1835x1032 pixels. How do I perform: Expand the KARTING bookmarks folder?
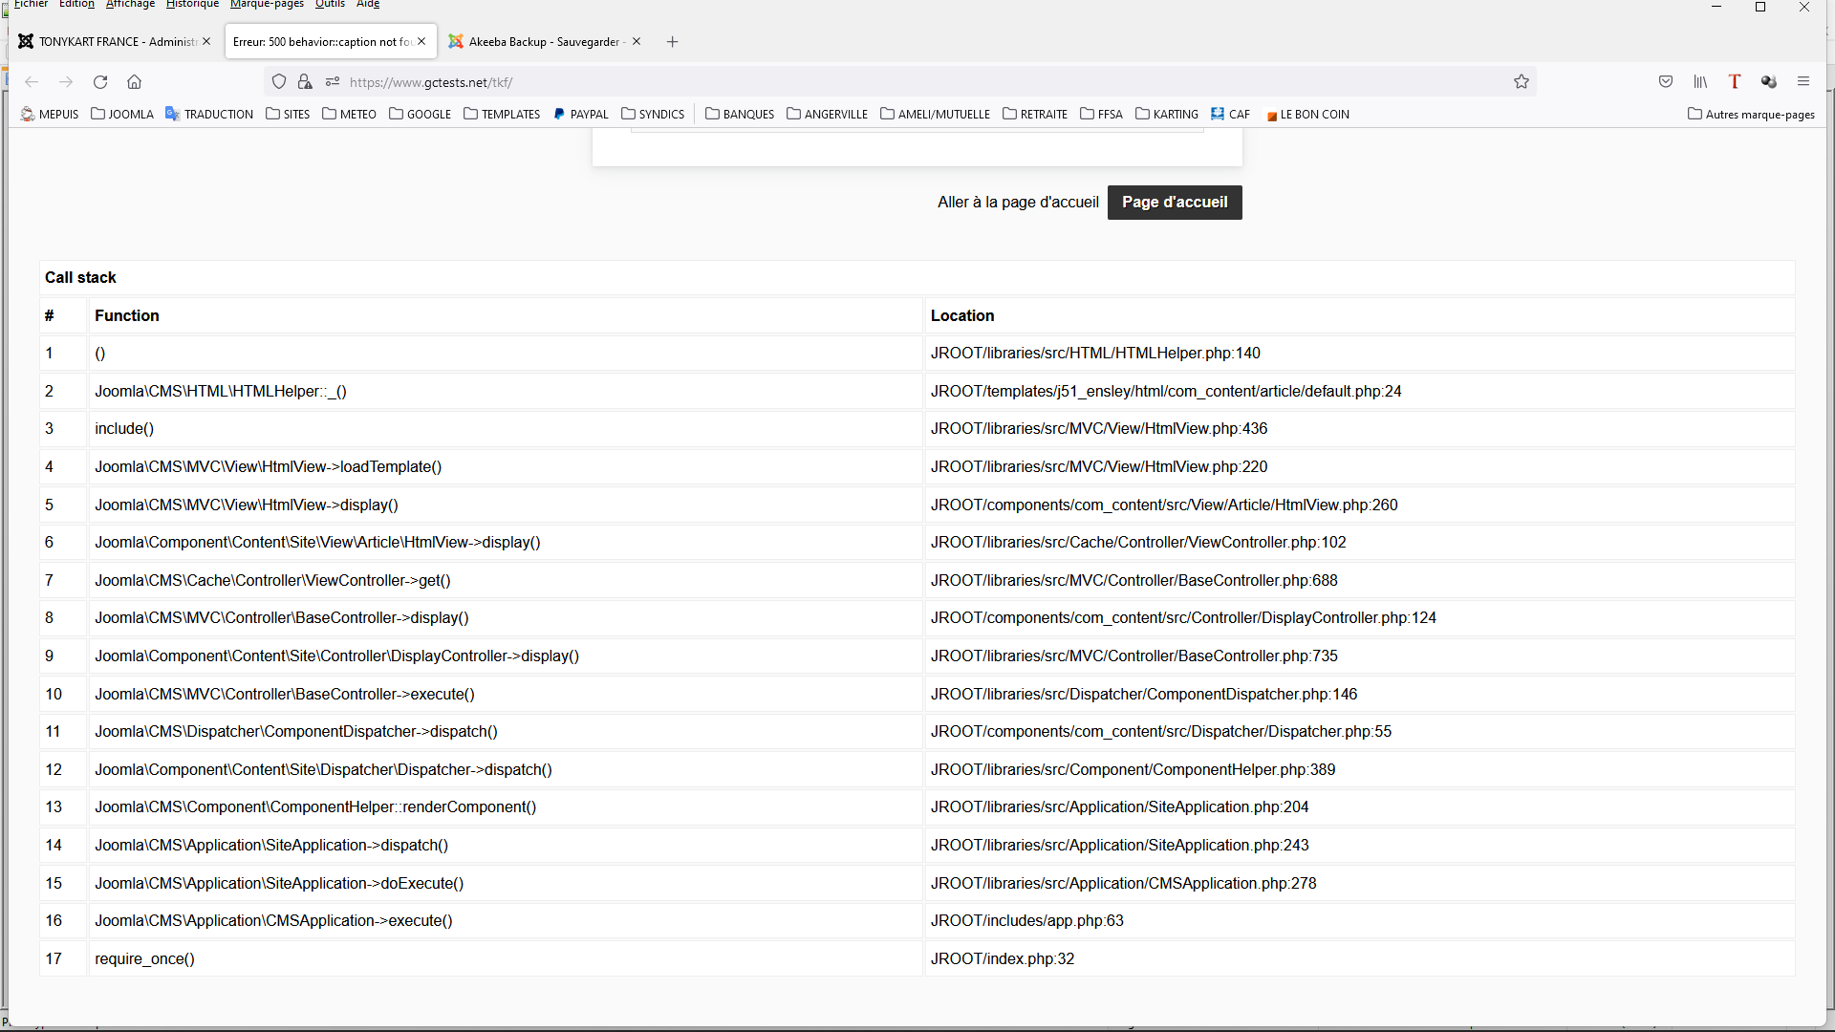[1167, 115]
